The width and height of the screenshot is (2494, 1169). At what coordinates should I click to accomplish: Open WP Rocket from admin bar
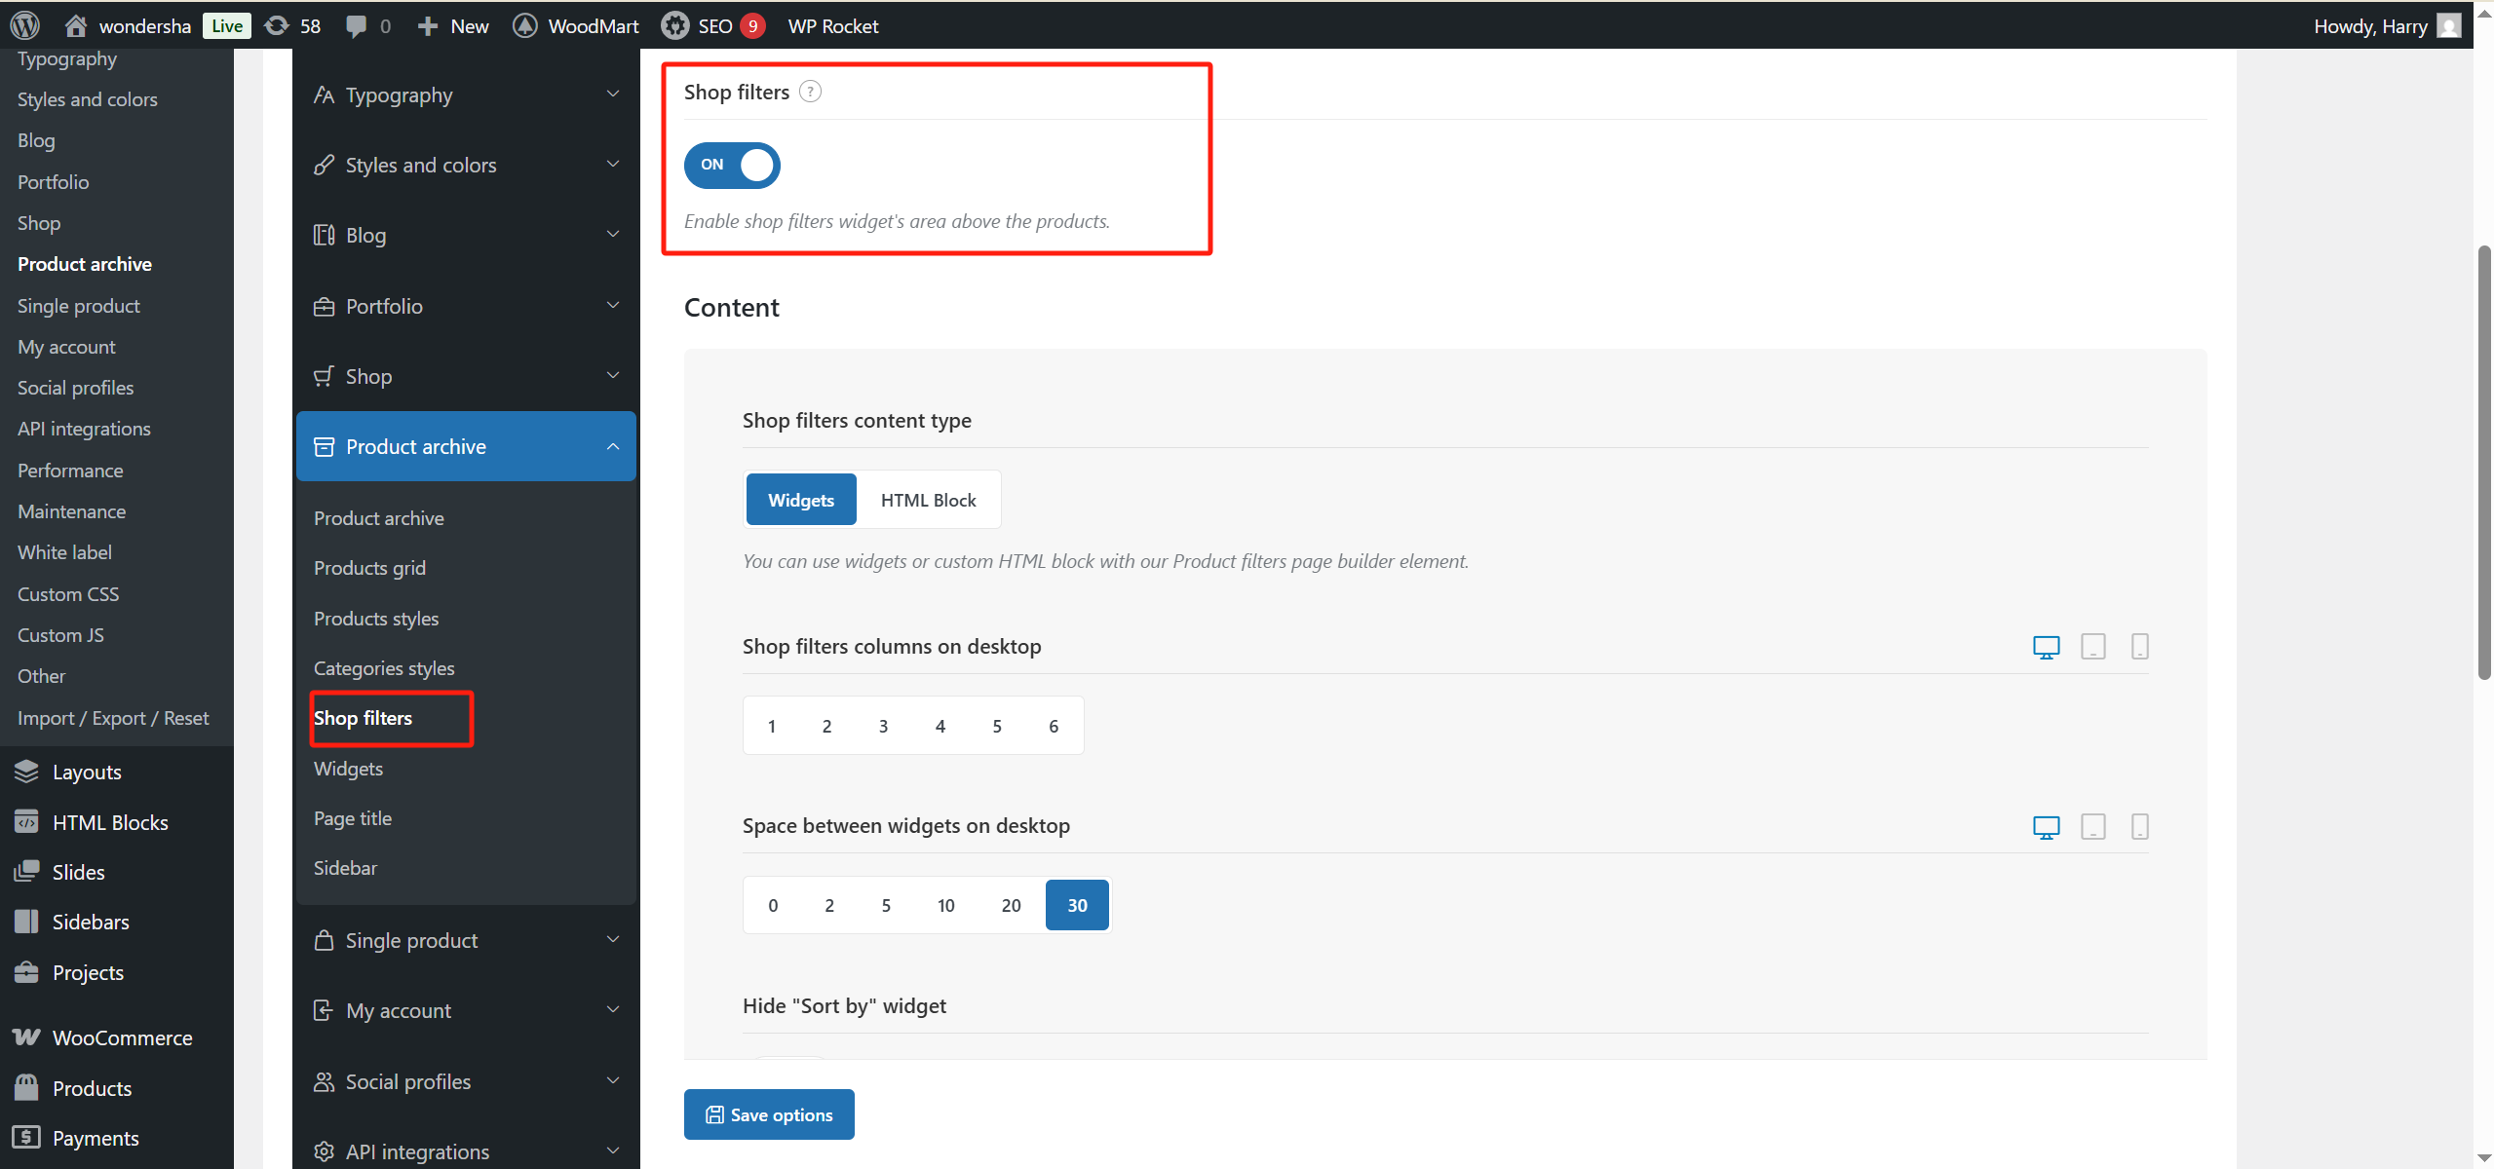tap(832, 25)
